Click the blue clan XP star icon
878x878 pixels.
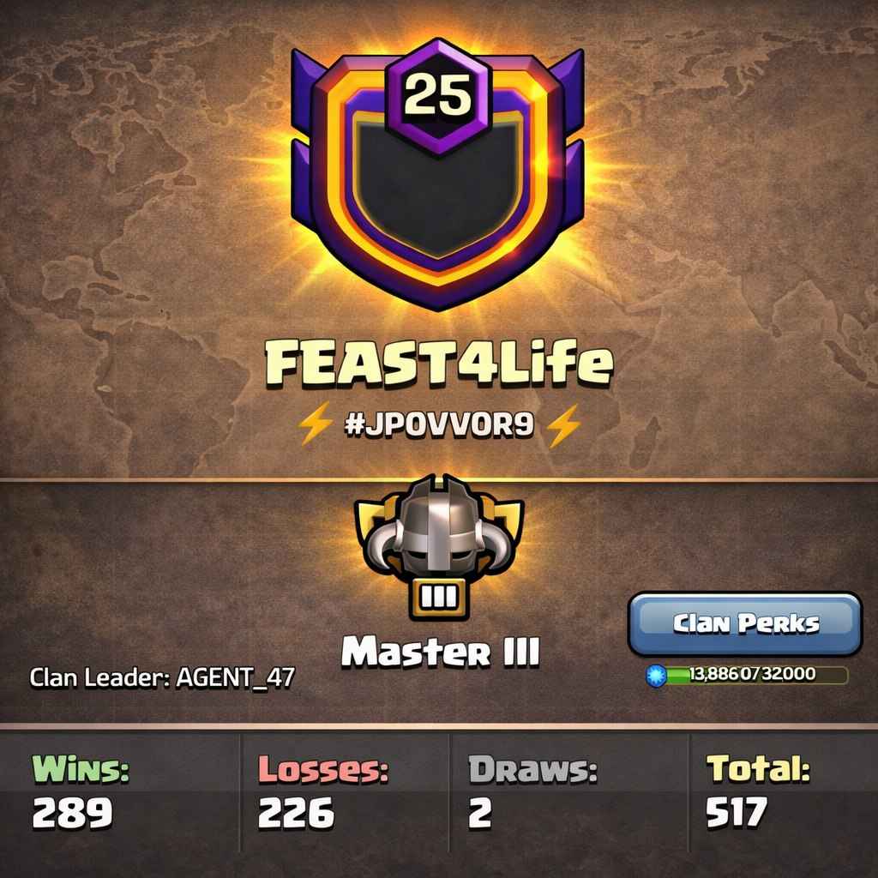coord(656,676)
